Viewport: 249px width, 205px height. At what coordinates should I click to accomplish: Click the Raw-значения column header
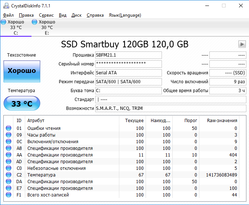pyautogui.click(x=219, y=121)
